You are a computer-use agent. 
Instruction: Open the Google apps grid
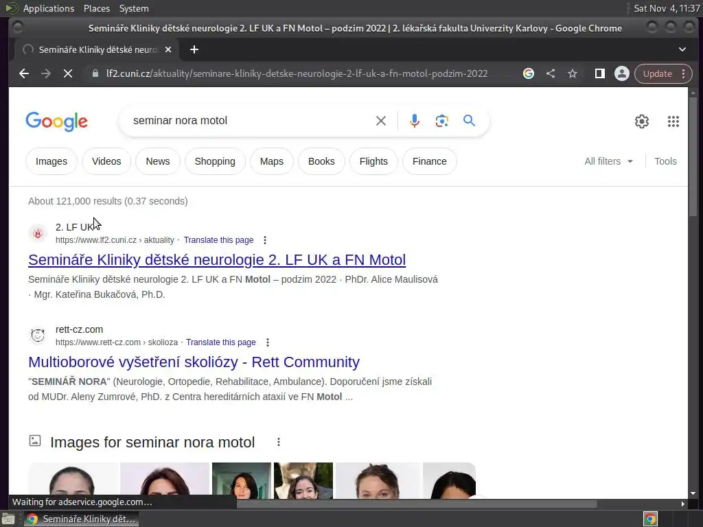click(x=673, y=121)
